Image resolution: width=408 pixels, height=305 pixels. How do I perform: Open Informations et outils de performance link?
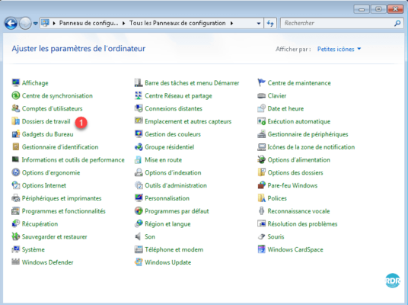(73, 160)
